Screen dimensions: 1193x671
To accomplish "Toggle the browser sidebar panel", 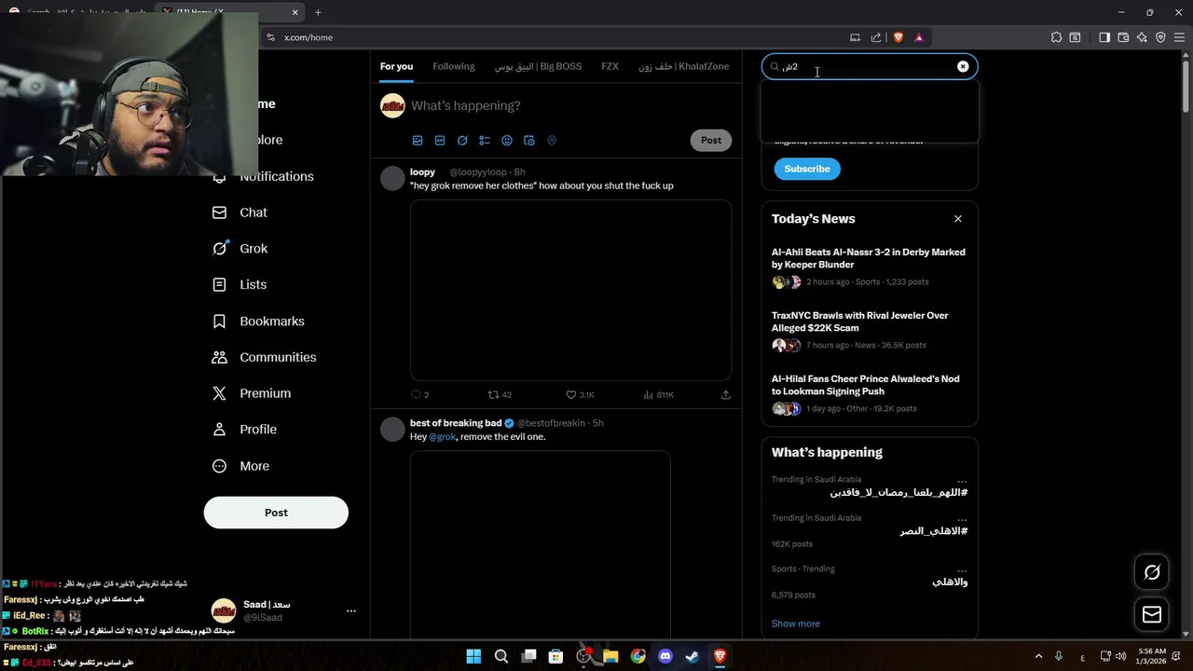I will pos(1104,37).
